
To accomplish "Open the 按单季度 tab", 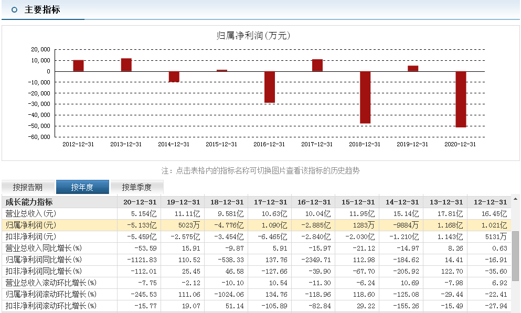I will click(x=137, y=187).
